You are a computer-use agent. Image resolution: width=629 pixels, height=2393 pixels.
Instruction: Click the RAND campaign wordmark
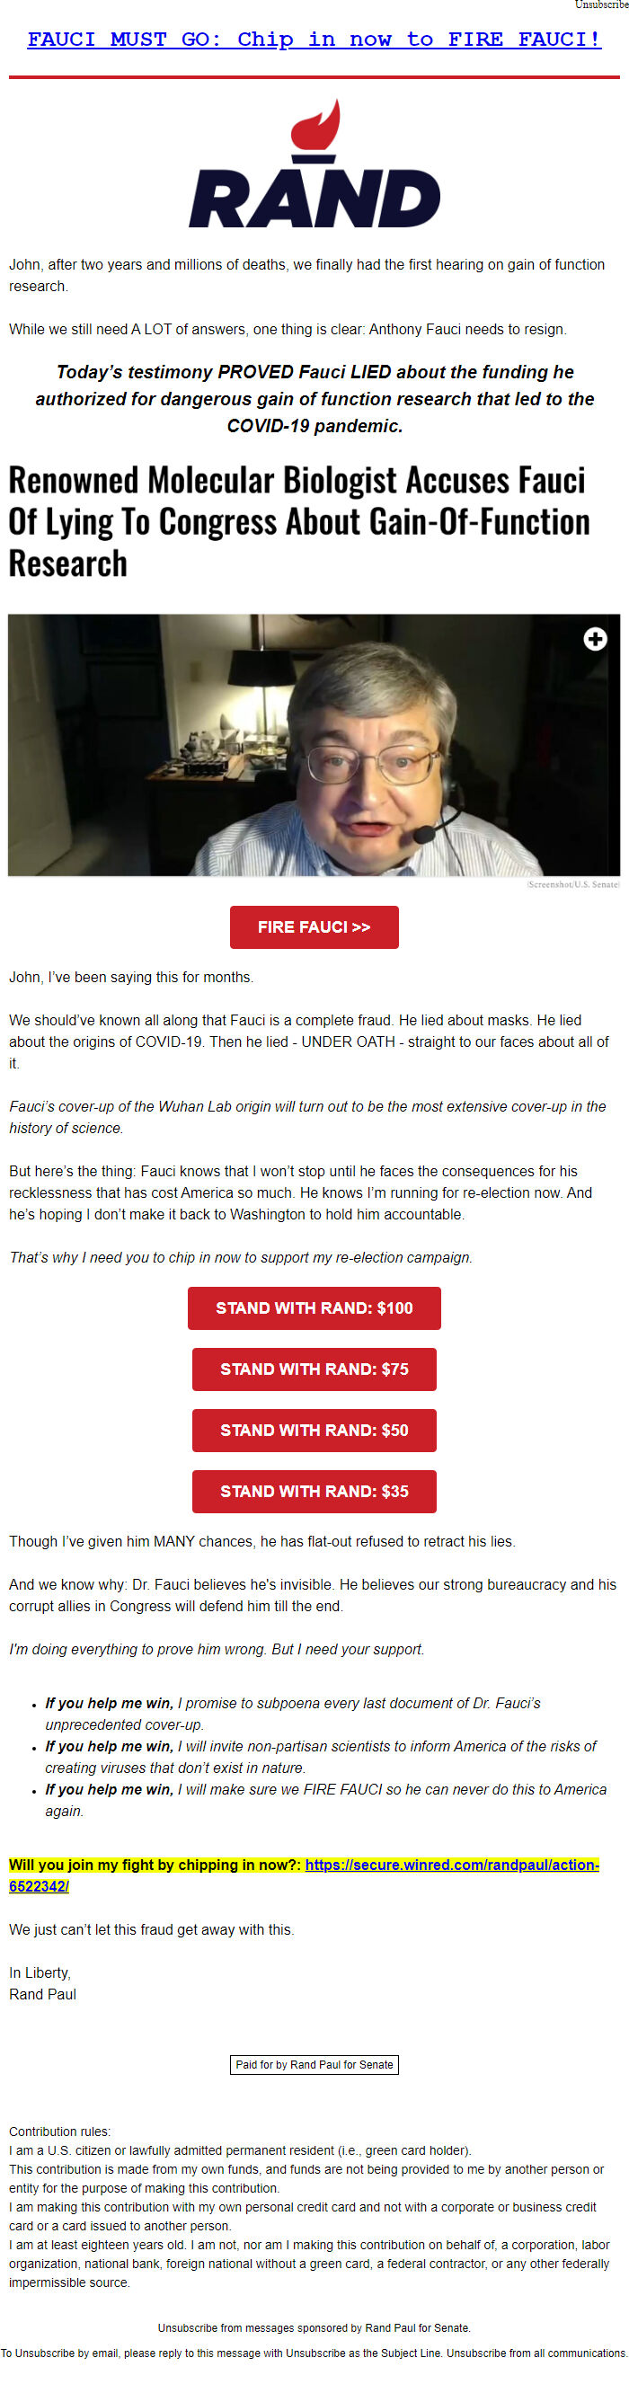pyautogui.click(x=316, y=195)
